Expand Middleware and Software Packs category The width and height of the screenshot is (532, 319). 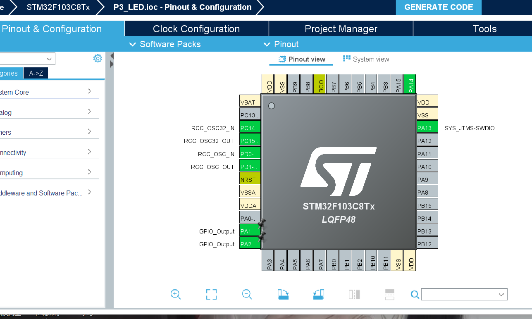(x=49, y=193)
